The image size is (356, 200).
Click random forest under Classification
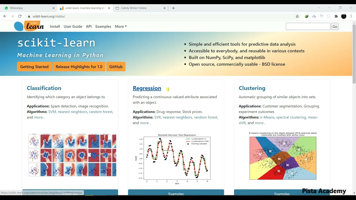tap(101, 112)
